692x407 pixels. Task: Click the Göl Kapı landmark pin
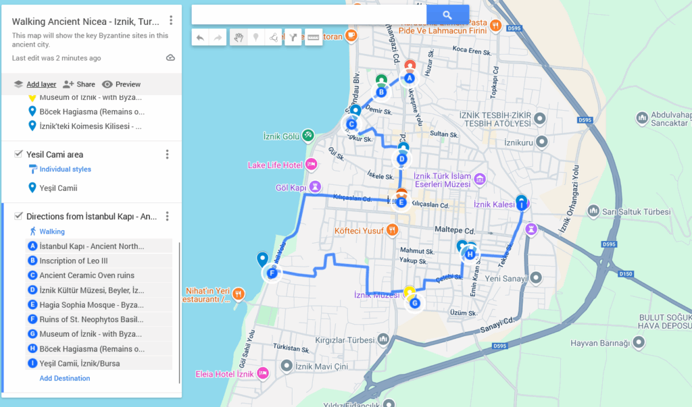click(315, 186)
